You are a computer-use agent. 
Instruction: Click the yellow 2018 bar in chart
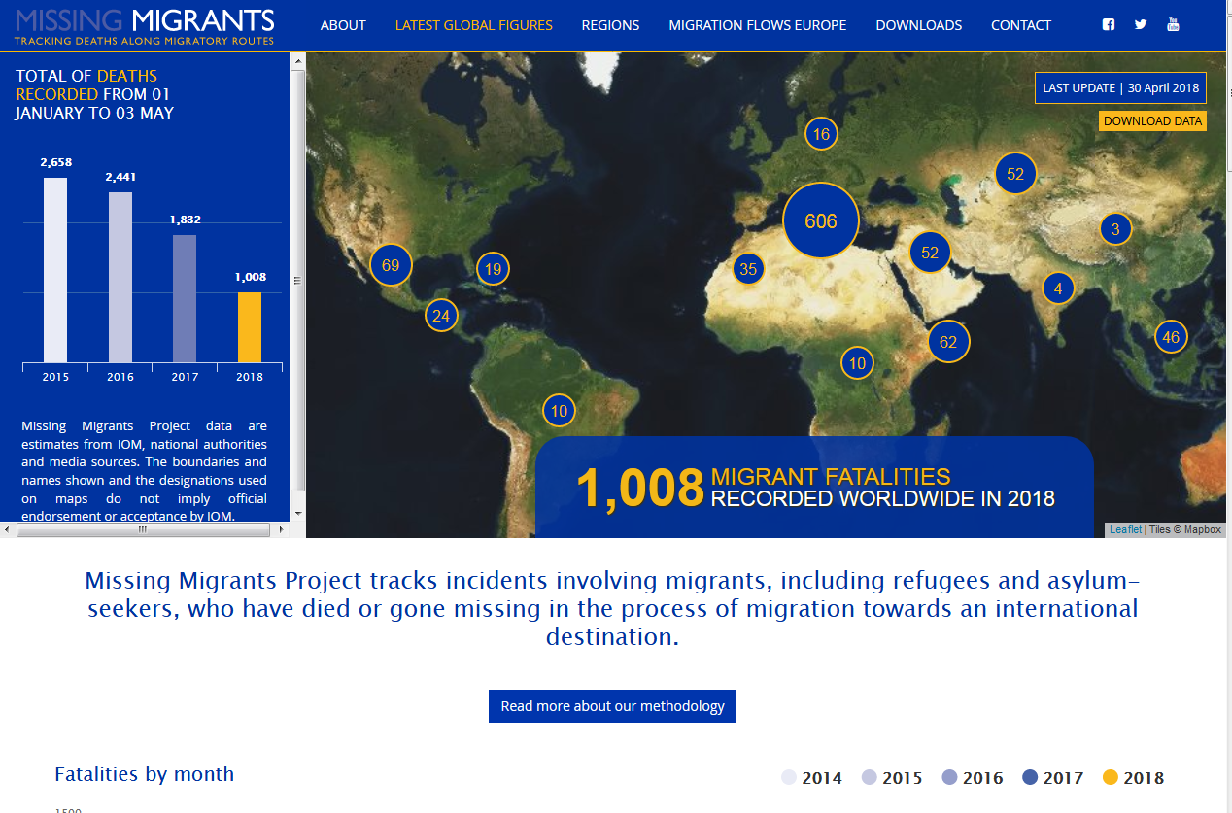250,327
